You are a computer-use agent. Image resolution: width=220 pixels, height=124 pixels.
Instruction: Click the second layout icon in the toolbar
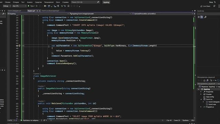(49, 6)
